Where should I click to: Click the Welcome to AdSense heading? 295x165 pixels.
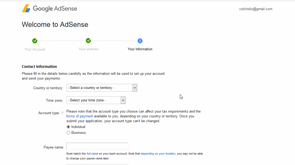pos(55,24)
